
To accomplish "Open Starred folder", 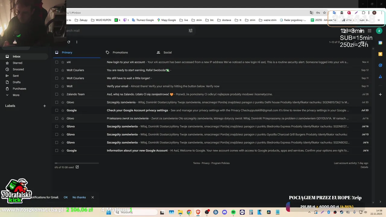I will [x=17, y=63].
